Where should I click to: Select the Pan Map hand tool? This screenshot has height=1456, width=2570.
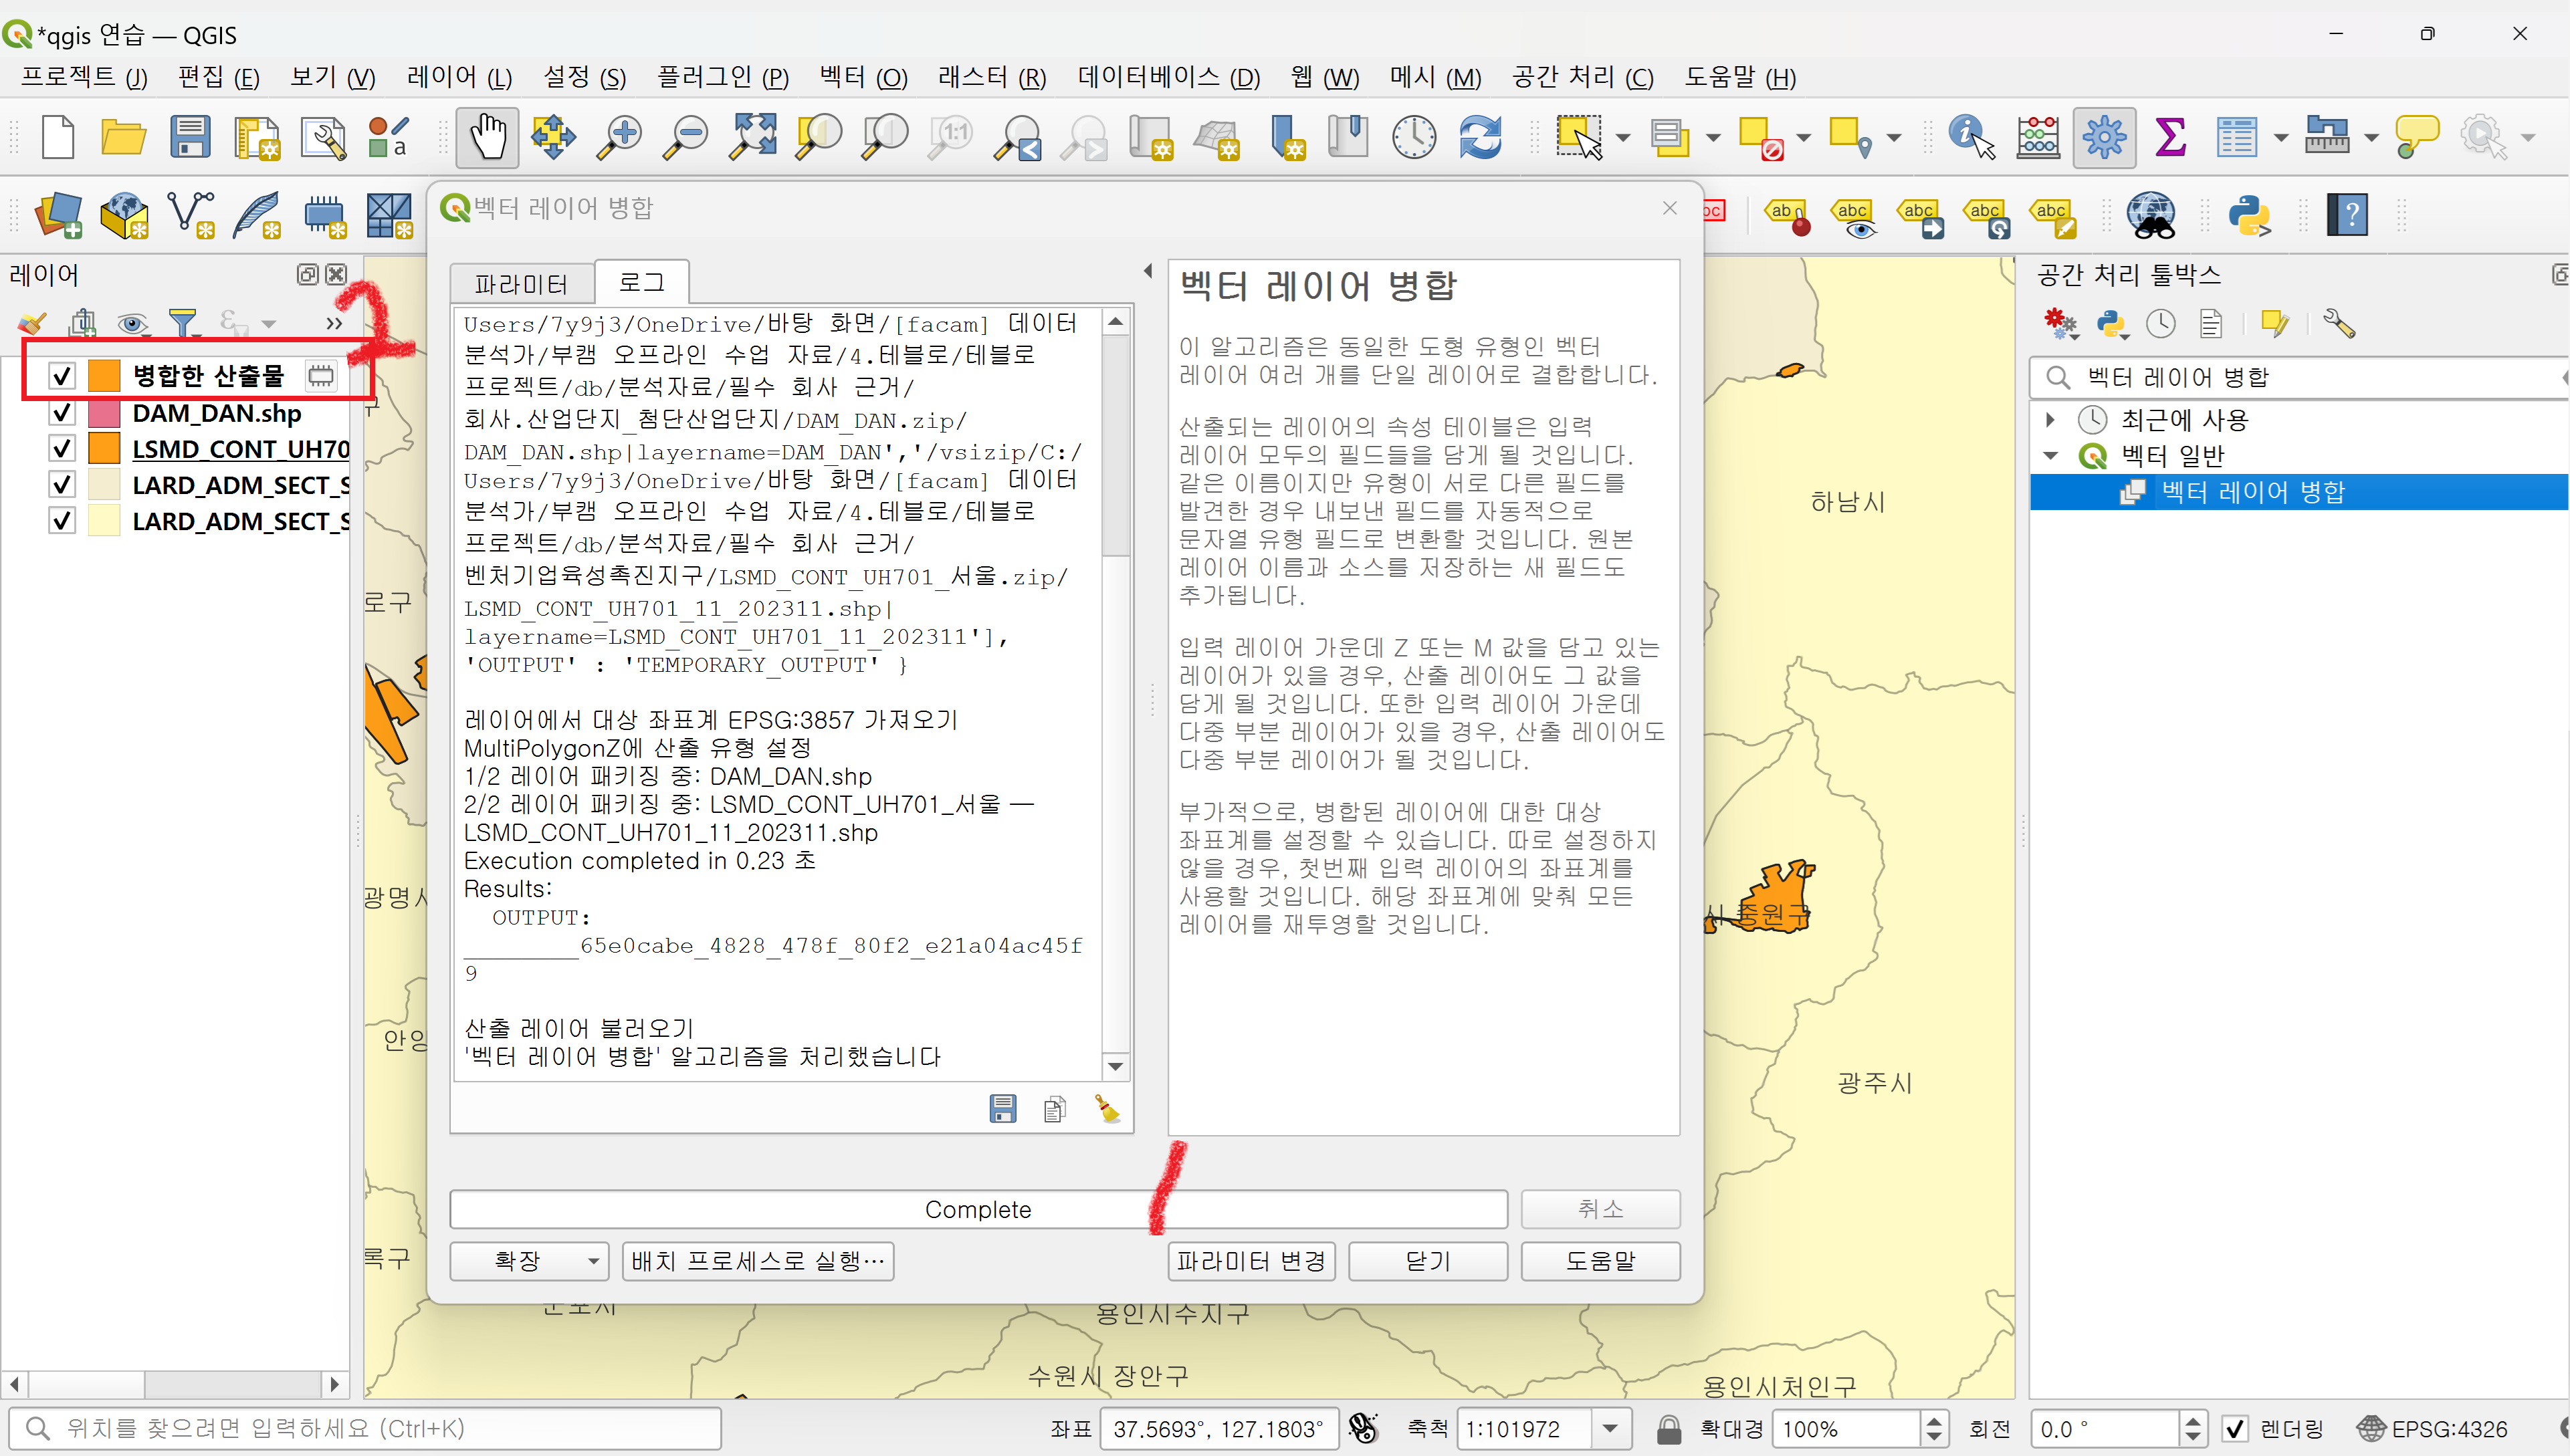[x=488, y=136]
